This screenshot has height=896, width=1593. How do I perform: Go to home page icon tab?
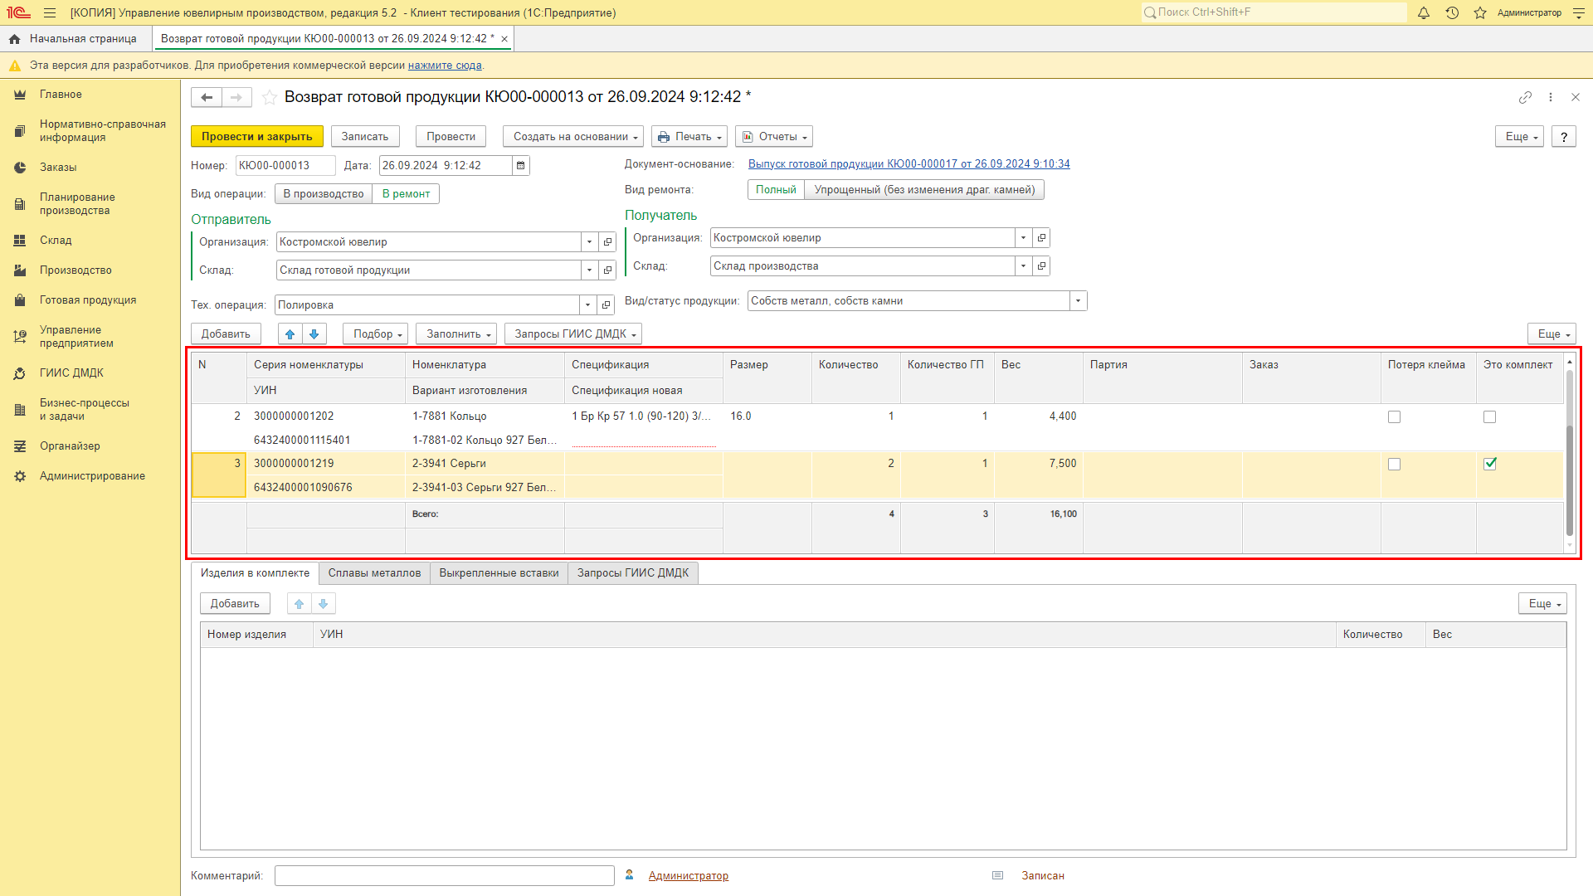tap(14, 39)
